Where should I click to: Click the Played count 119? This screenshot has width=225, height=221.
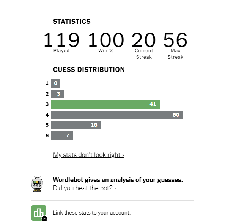(61, 40)
